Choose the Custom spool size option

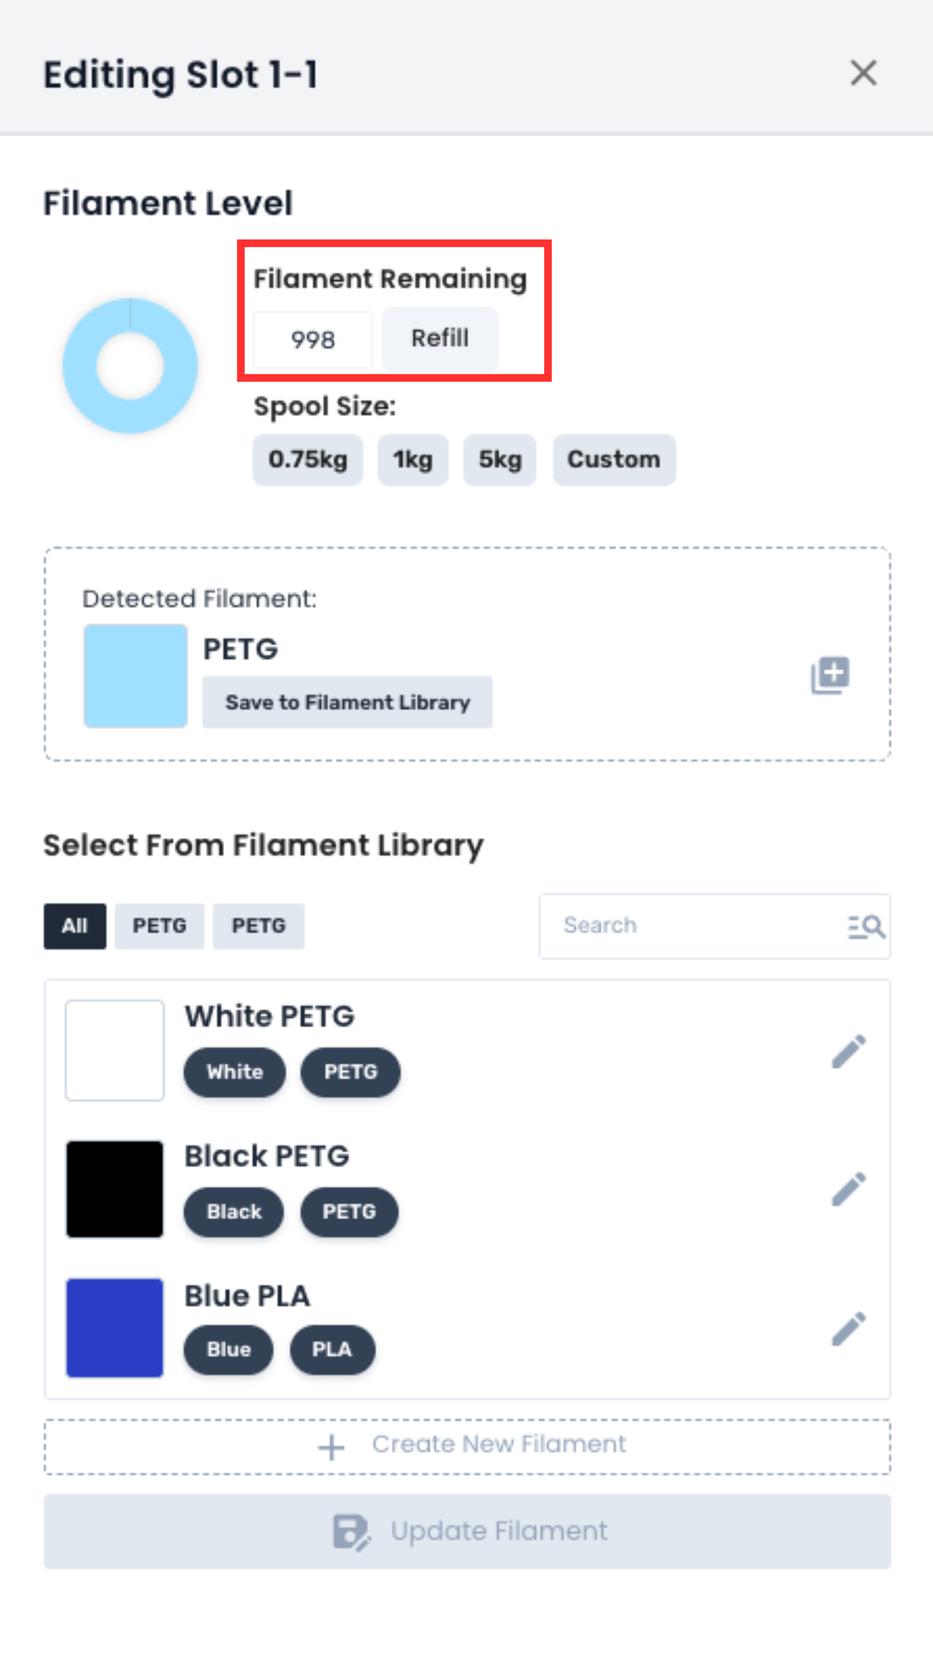click(x=613, y=459)
